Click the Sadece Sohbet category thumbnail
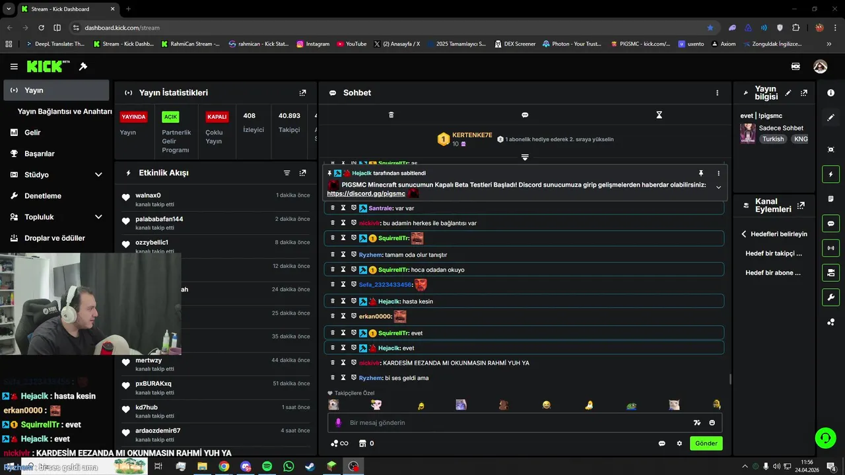The width and height of the screenshot is (845, 475). pyautogui.click(x=748, y=133)
